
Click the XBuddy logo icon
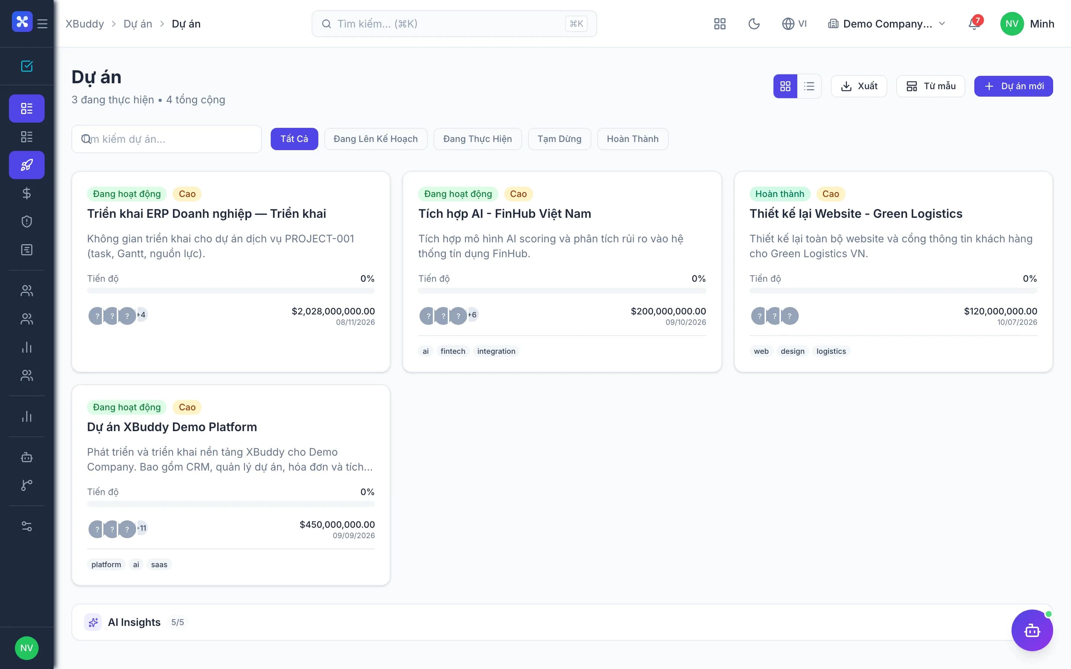22,22
